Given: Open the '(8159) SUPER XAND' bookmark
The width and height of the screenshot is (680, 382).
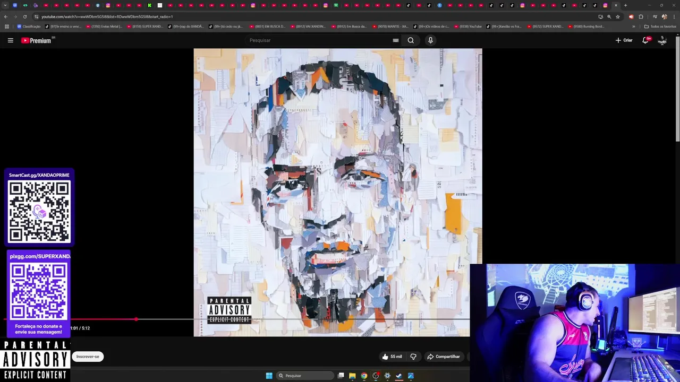Looking at the screenshot, I should 145,26.
